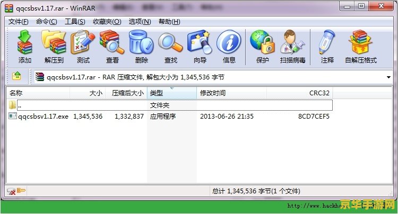The image size is (398, 214).
Task: Click the 应用程序 type cell
Action: click(x=163, y=116)
